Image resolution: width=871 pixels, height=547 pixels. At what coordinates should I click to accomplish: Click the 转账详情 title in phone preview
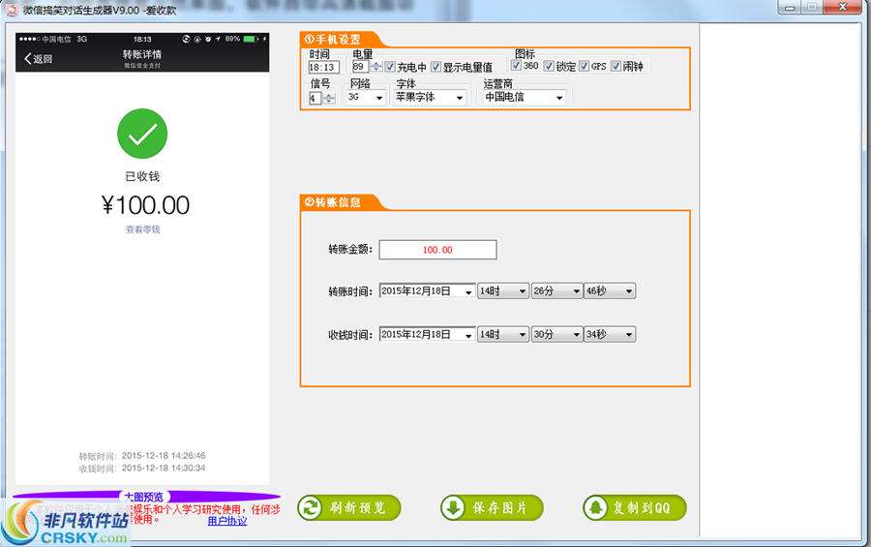tap(142, 54)
